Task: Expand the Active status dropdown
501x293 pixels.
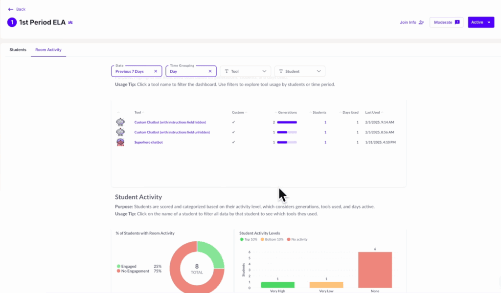Action: coord(480,22)
